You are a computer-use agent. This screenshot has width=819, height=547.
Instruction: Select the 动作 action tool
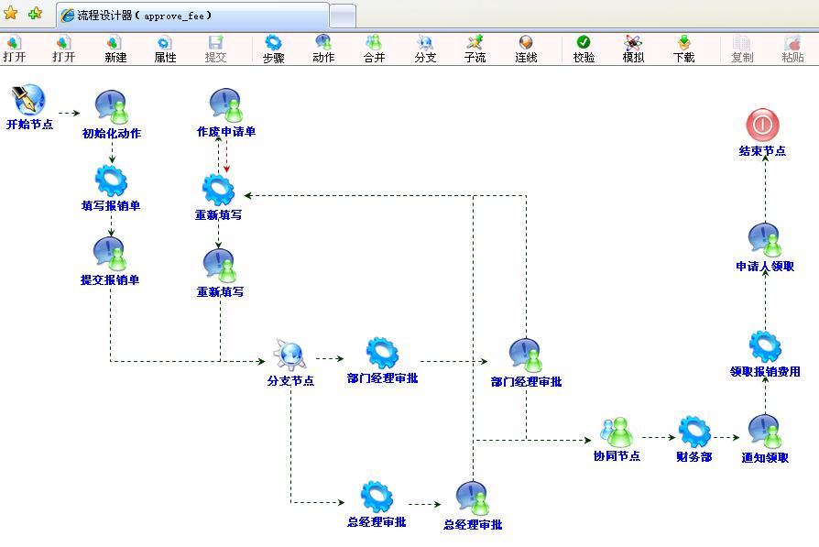coord(323,49)
